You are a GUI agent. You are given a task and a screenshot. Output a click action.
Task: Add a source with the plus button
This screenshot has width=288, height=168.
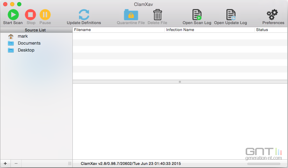(x=5, y=163)
